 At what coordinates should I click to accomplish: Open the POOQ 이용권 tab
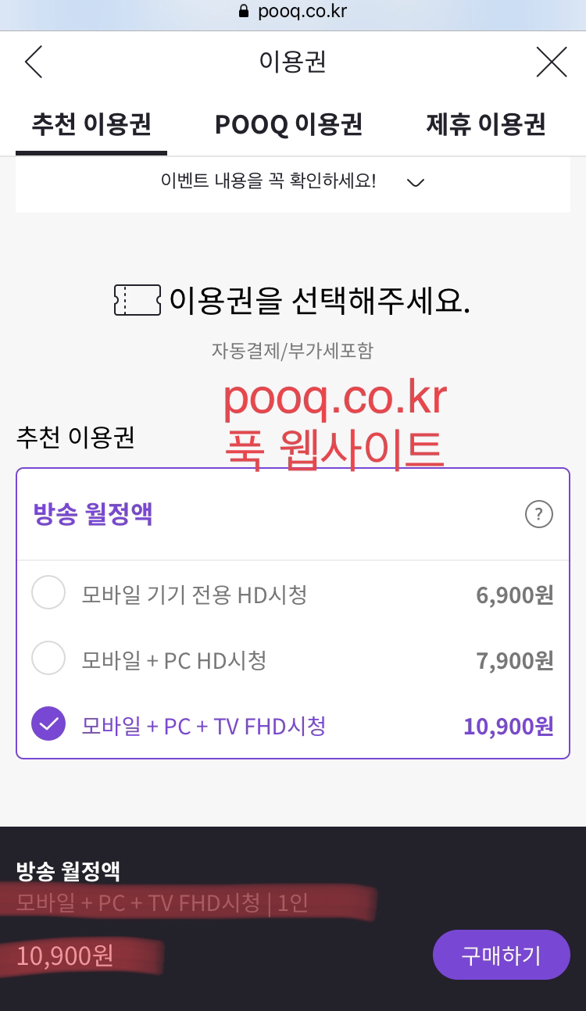[x=288, y=124]
